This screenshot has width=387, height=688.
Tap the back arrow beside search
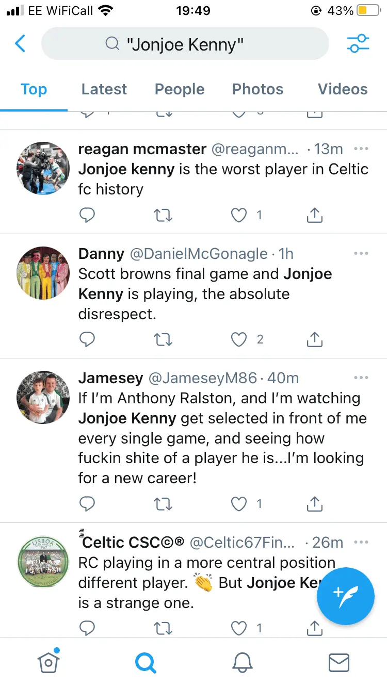[x=20, y=44]
